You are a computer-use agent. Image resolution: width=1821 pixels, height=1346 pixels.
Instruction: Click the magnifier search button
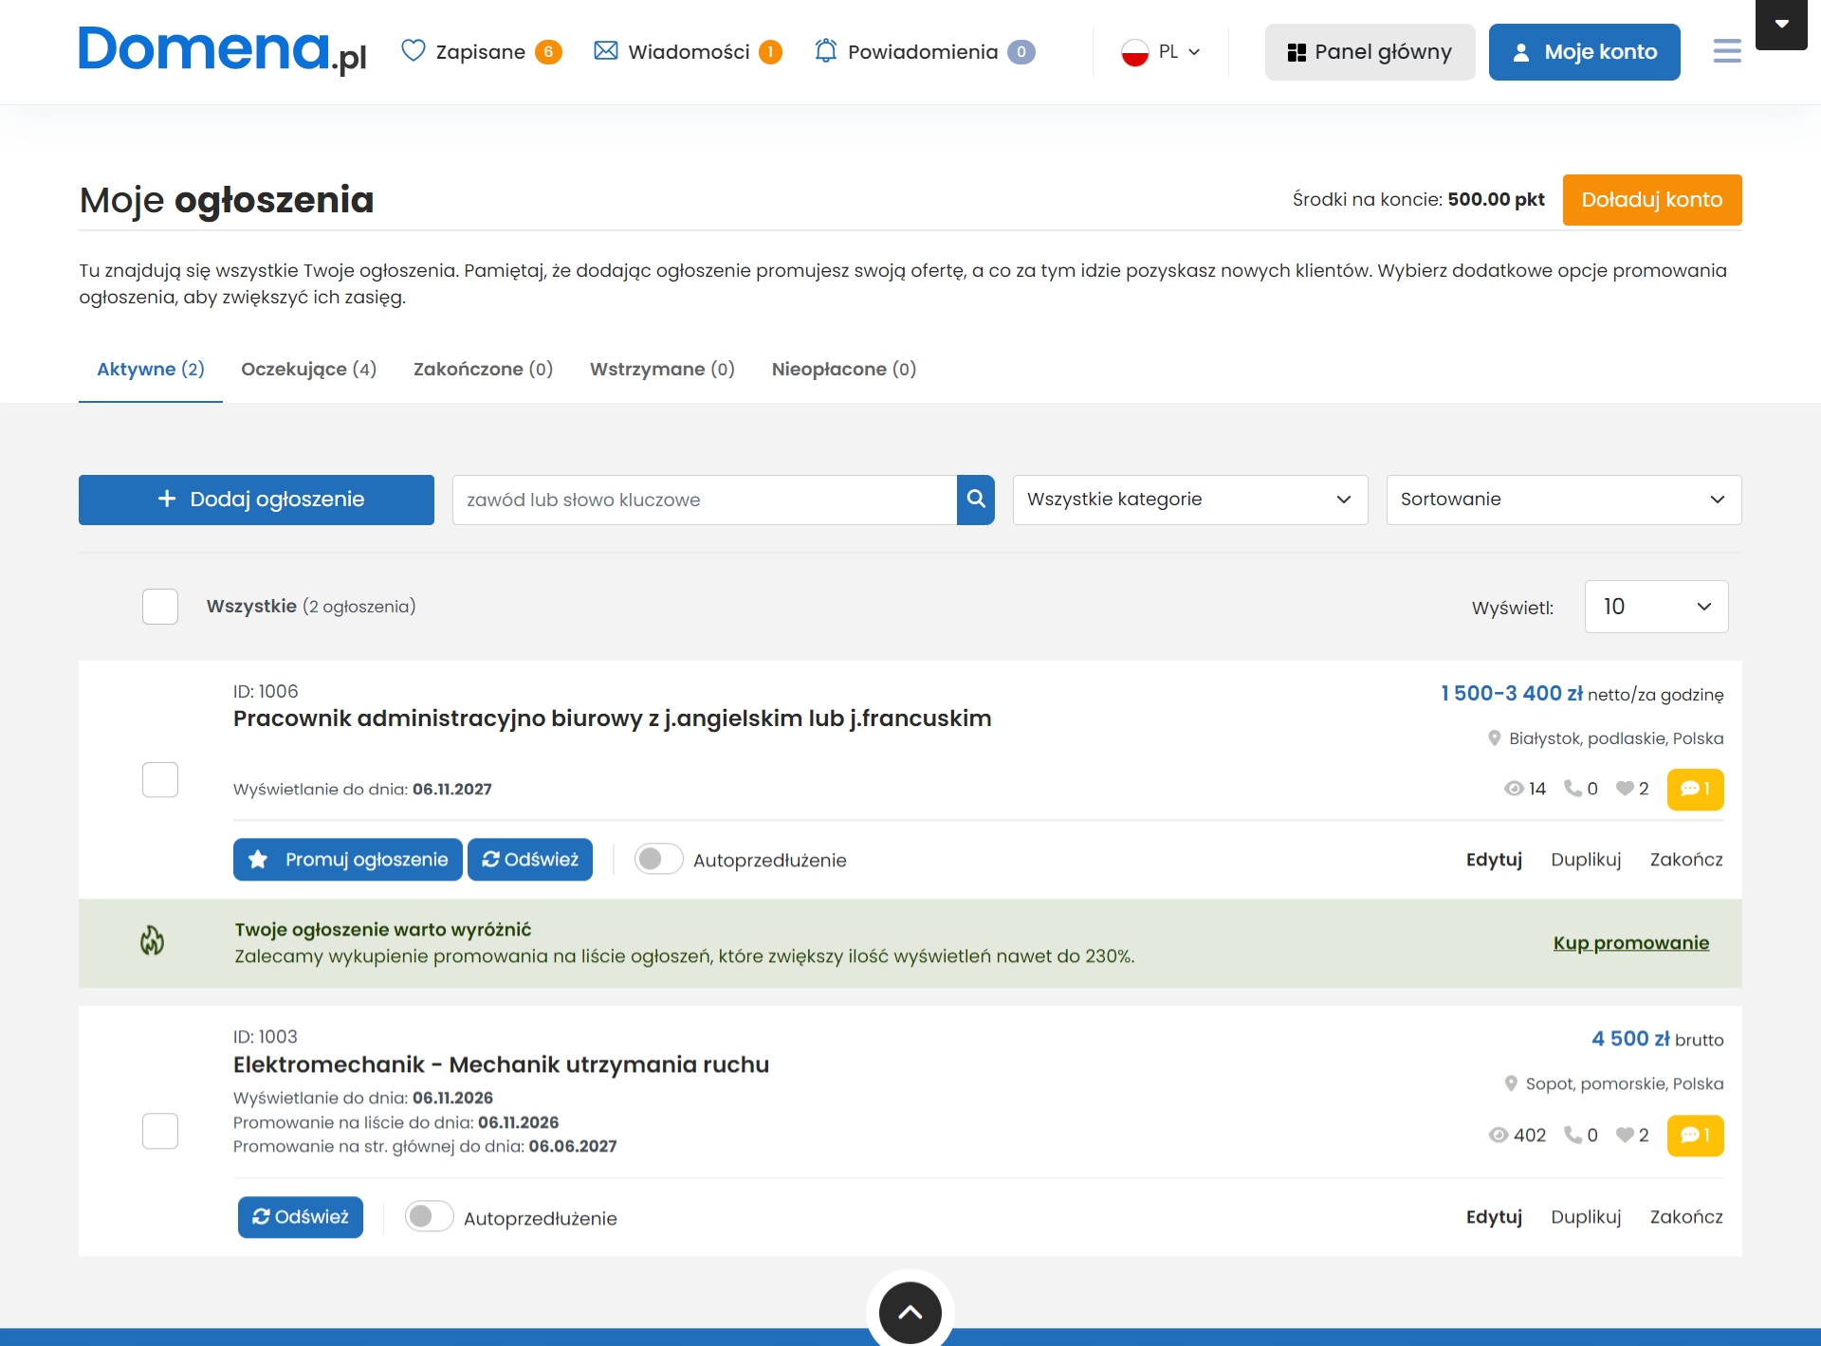pyautogui.click(x=975, y=500)
